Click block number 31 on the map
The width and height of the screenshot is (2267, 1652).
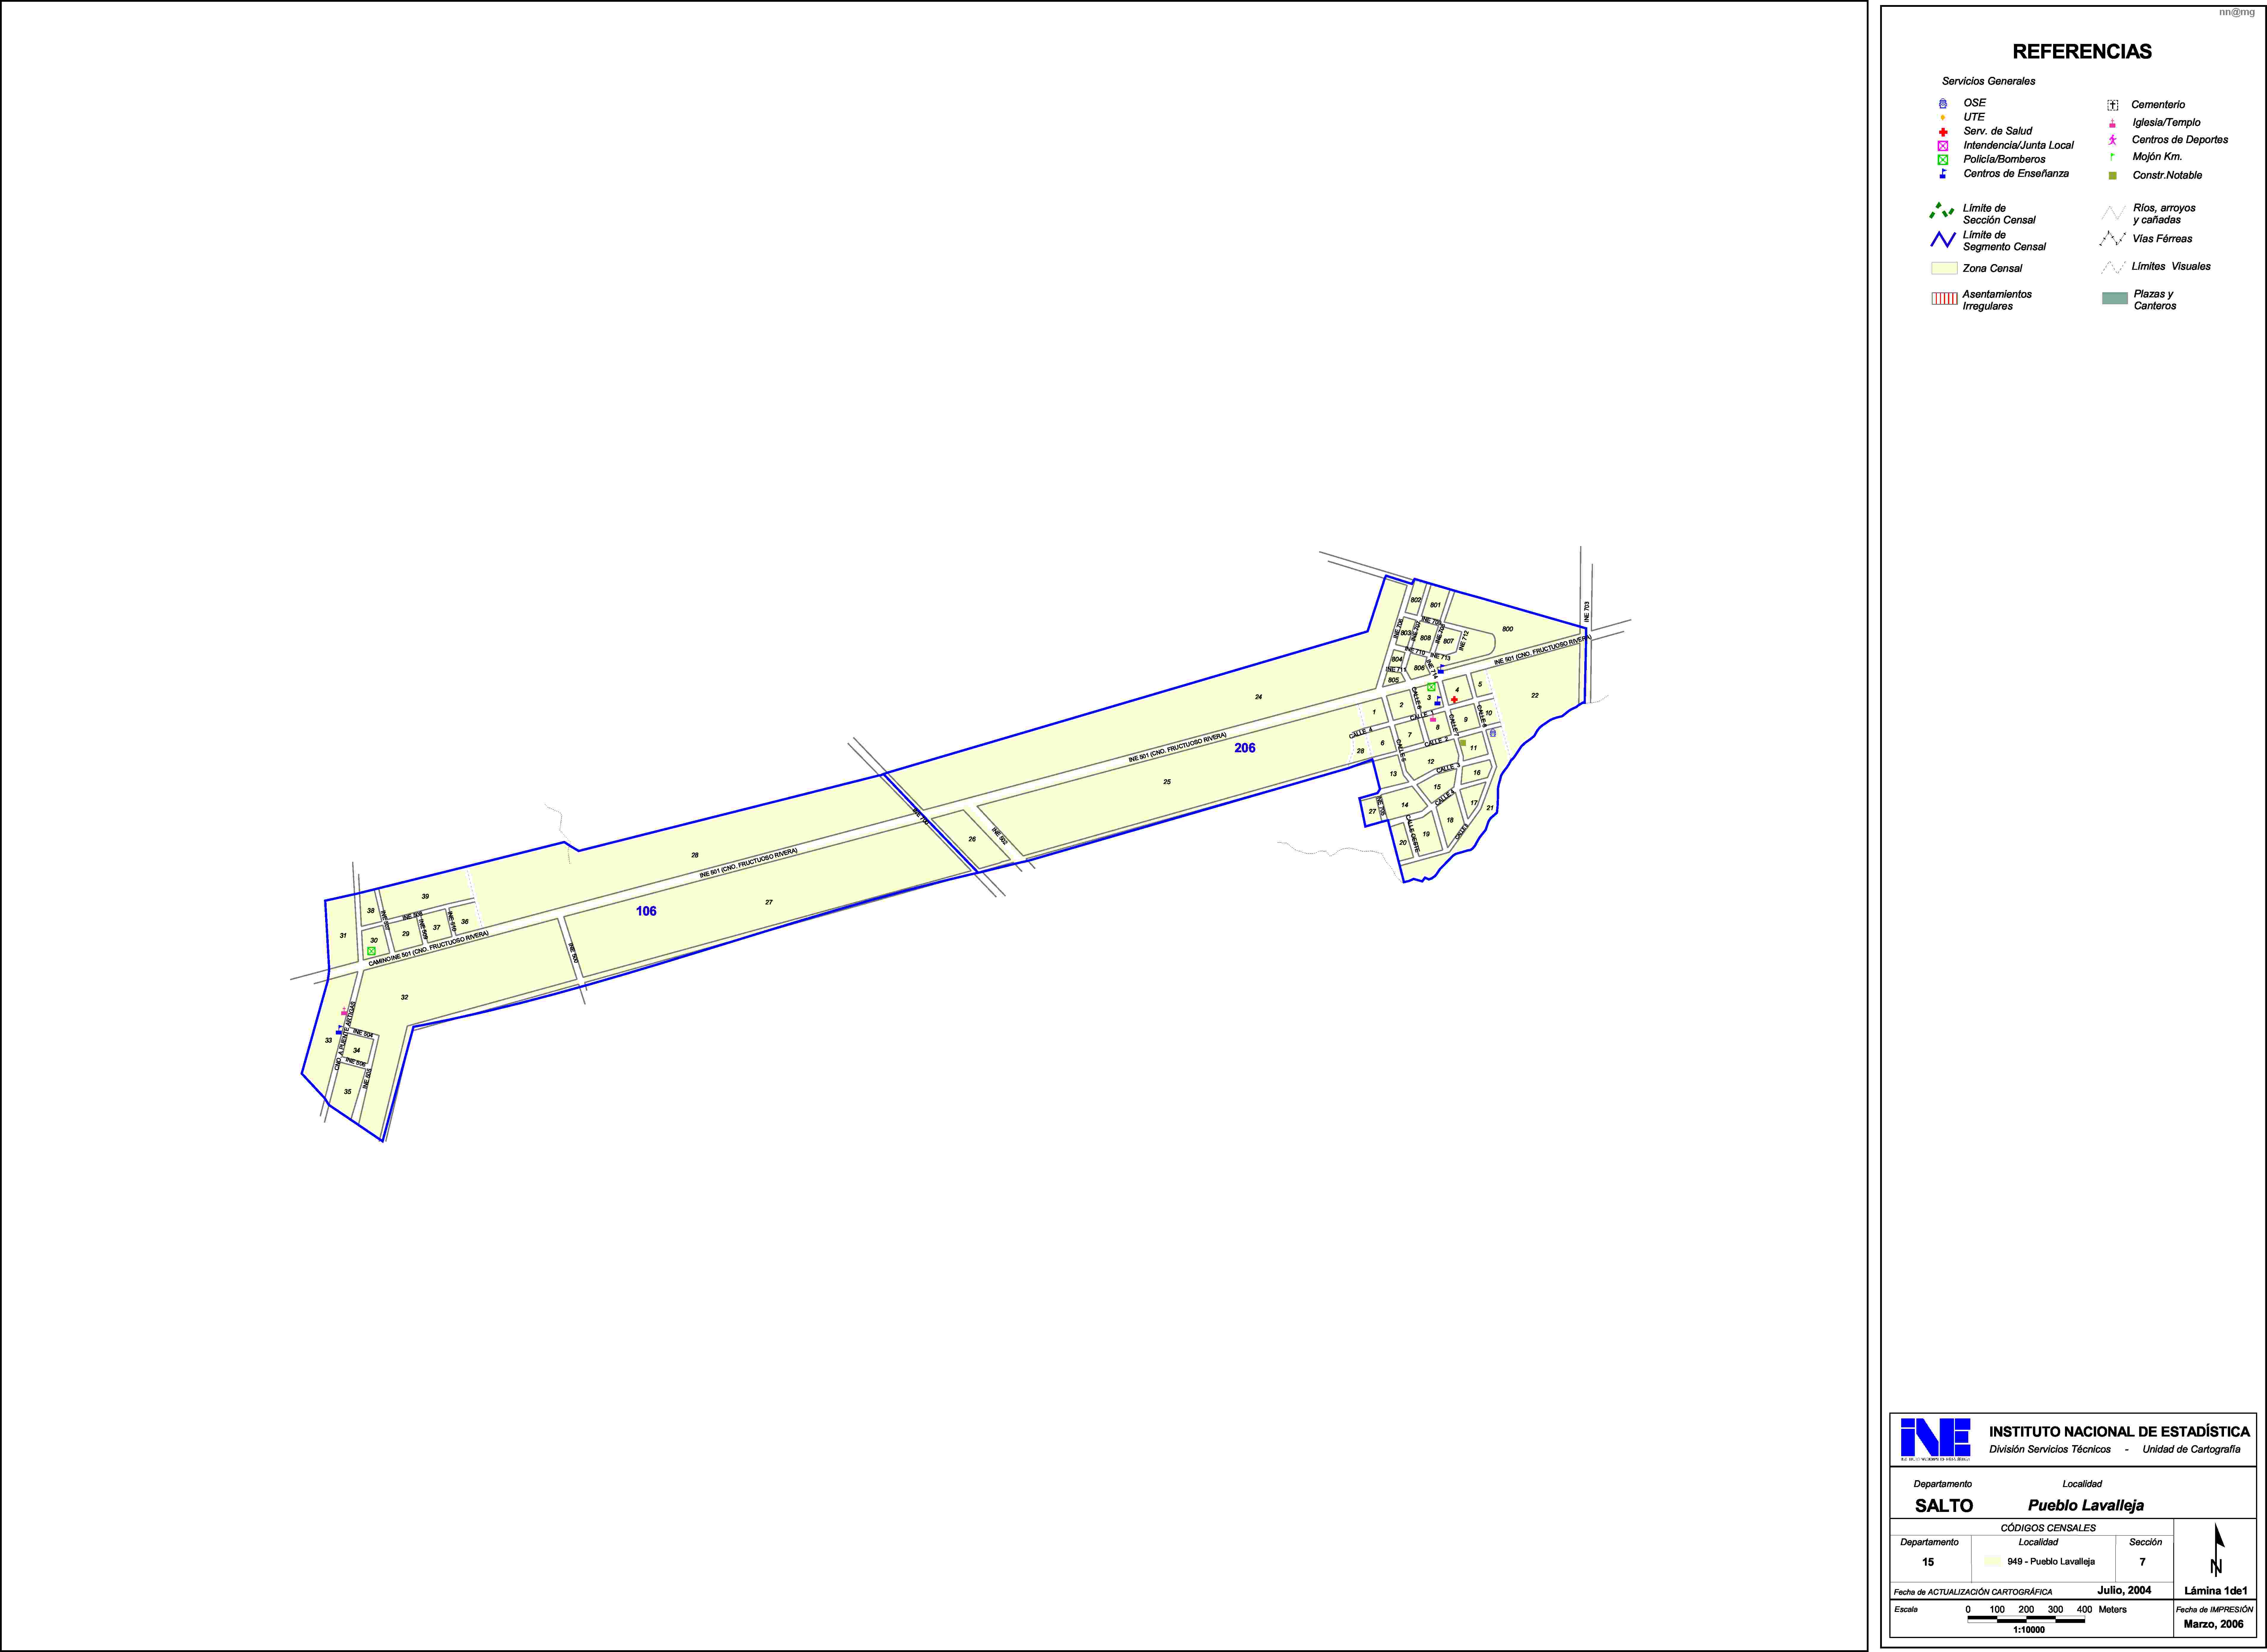343,936
